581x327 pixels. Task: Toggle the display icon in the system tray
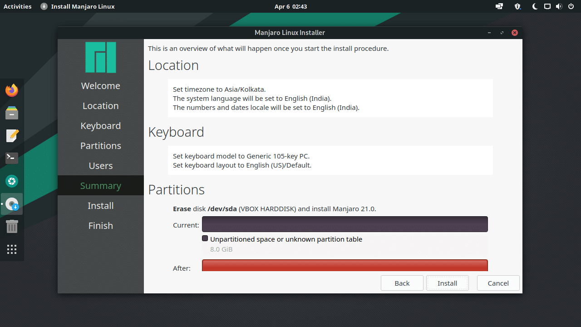(x=547, y=6)
